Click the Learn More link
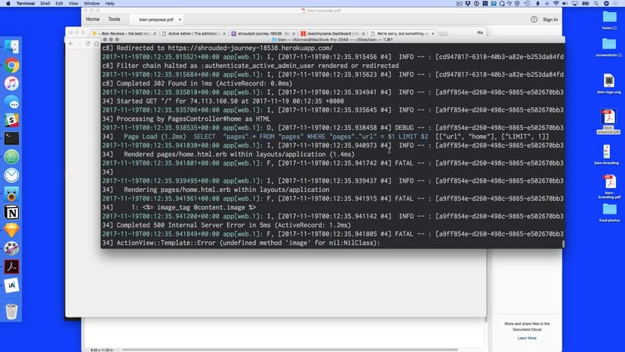 coord(527,338)
